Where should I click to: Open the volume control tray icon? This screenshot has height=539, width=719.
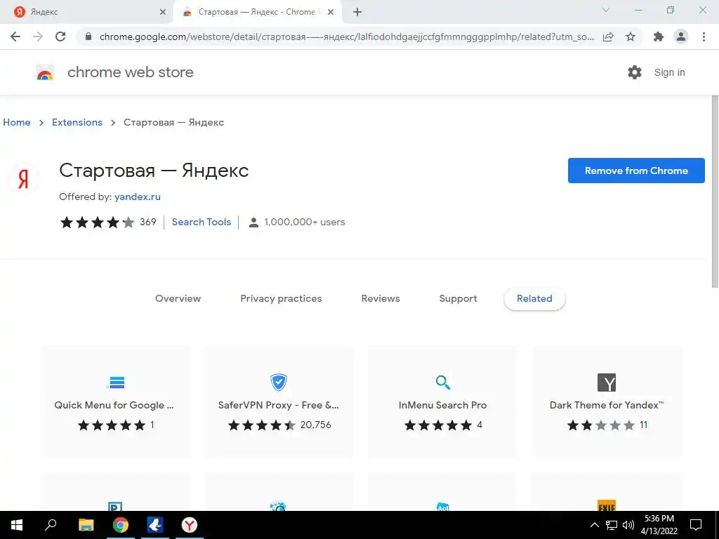click(x=628, y=525)
